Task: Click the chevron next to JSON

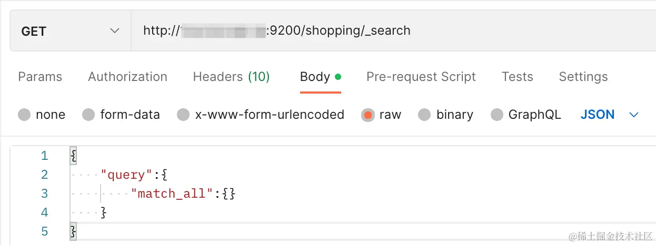Action: click(634, 115)
